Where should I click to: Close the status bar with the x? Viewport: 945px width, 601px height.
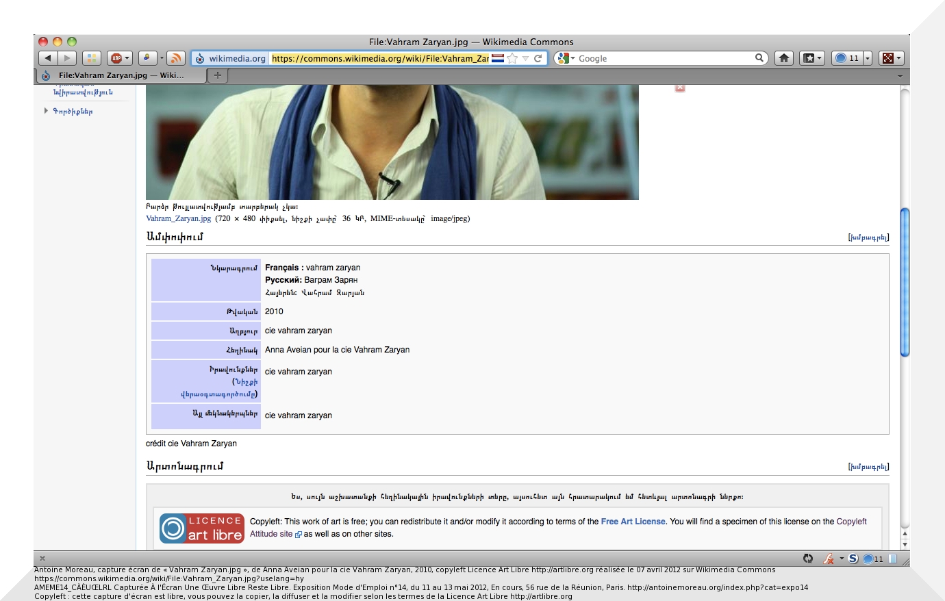tap(42, 559)
